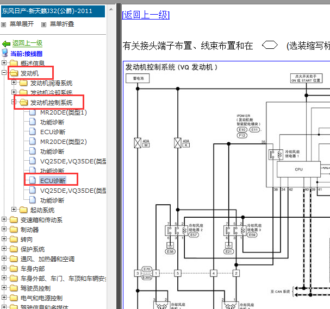Image resolution: width=330 pixels, height=309 pixels.
Task: Click 发动机控制系统 (VQ 发动机) diagram title
Action: (171, 67)
